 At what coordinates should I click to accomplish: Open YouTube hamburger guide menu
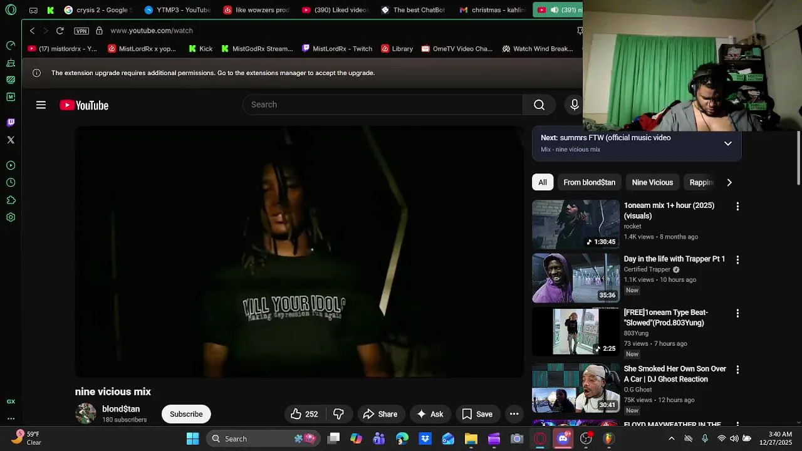tap(41, 105)
